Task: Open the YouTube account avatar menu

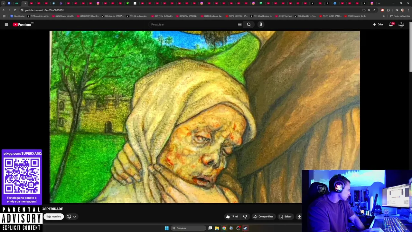Action: (x=401, y=24)
